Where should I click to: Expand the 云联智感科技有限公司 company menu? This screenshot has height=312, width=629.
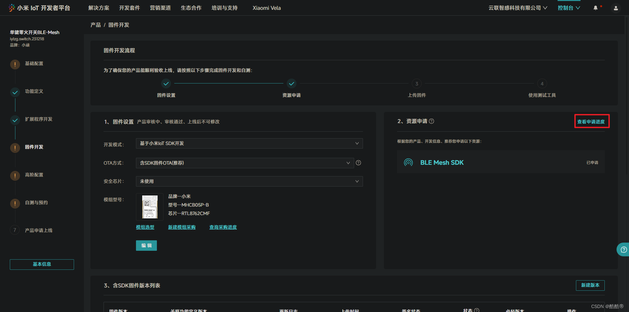(x=518, y=8)
